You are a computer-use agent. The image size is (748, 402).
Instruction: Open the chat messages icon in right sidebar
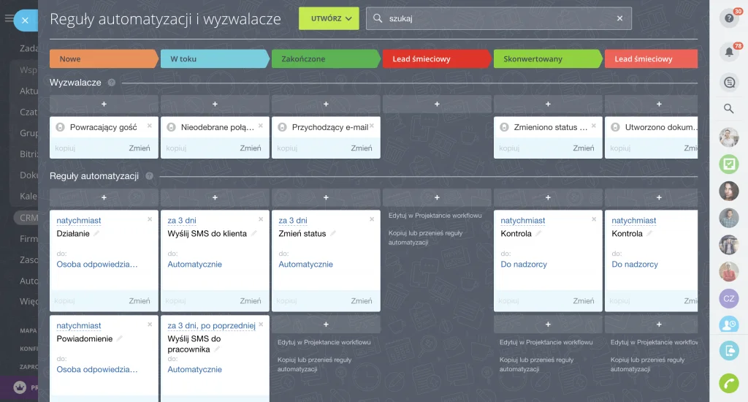coord(728,83)
